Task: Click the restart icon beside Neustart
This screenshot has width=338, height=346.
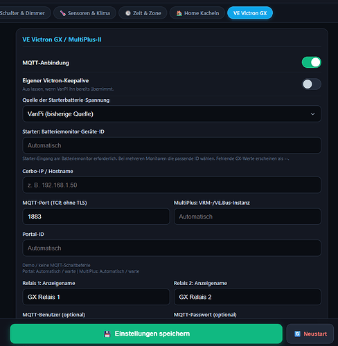Action: click(297, 334)
